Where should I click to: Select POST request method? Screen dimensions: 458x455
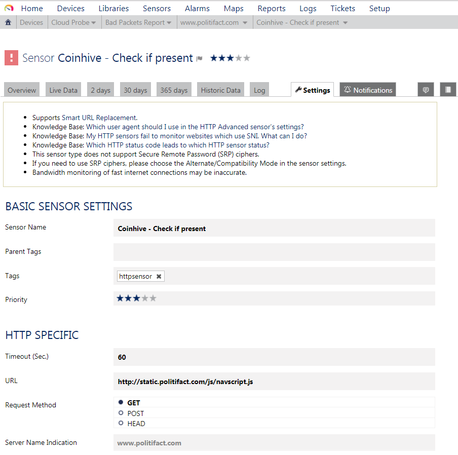click(x=121, y=413)
